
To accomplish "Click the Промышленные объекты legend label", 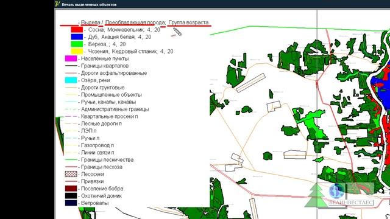I will click(x=112, y=95).
